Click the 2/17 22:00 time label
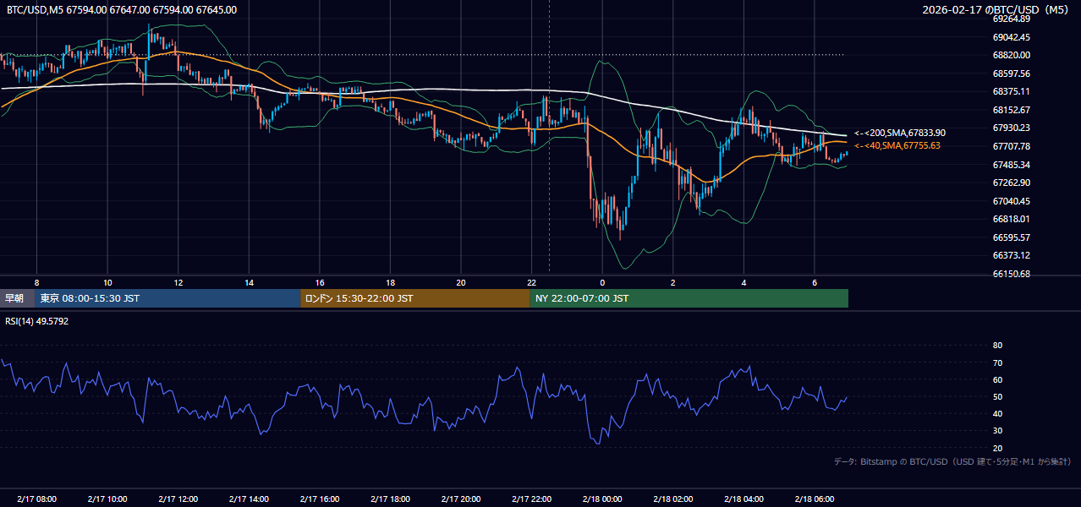 pos(531,499)
